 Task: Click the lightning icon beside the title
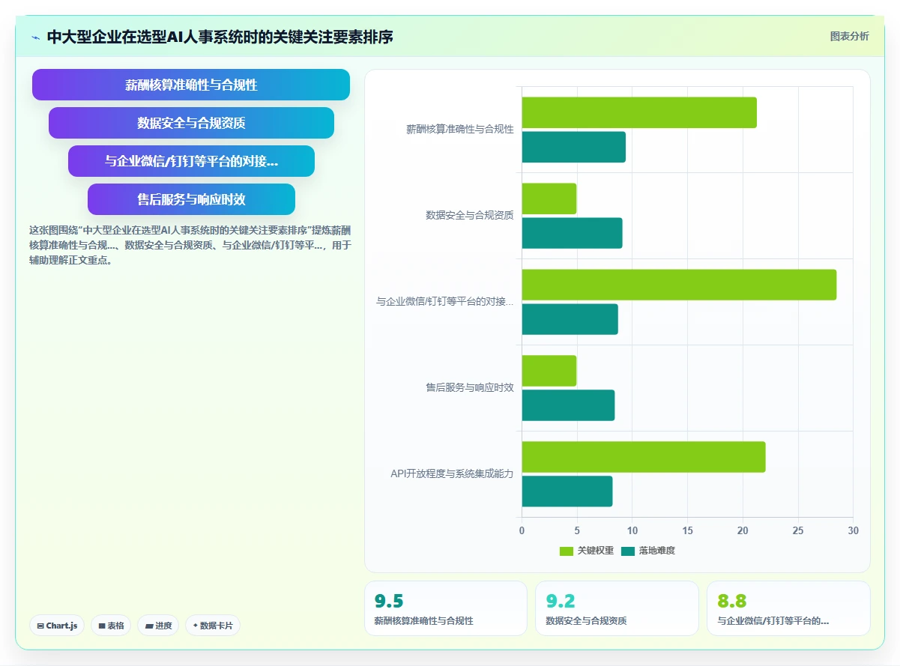[x=35, y=37]
